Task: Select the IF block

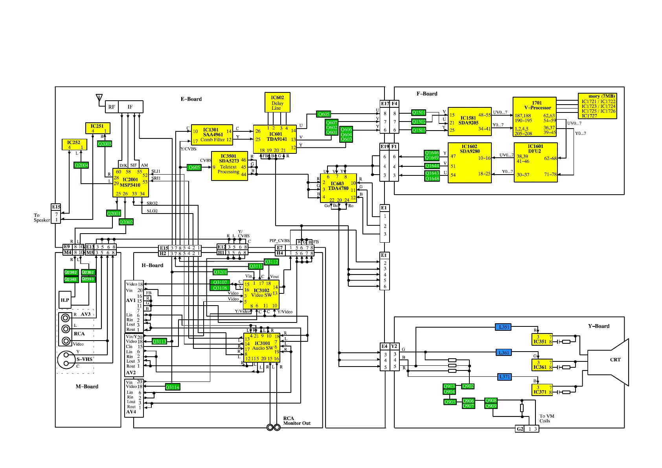Action: point(131,107)
